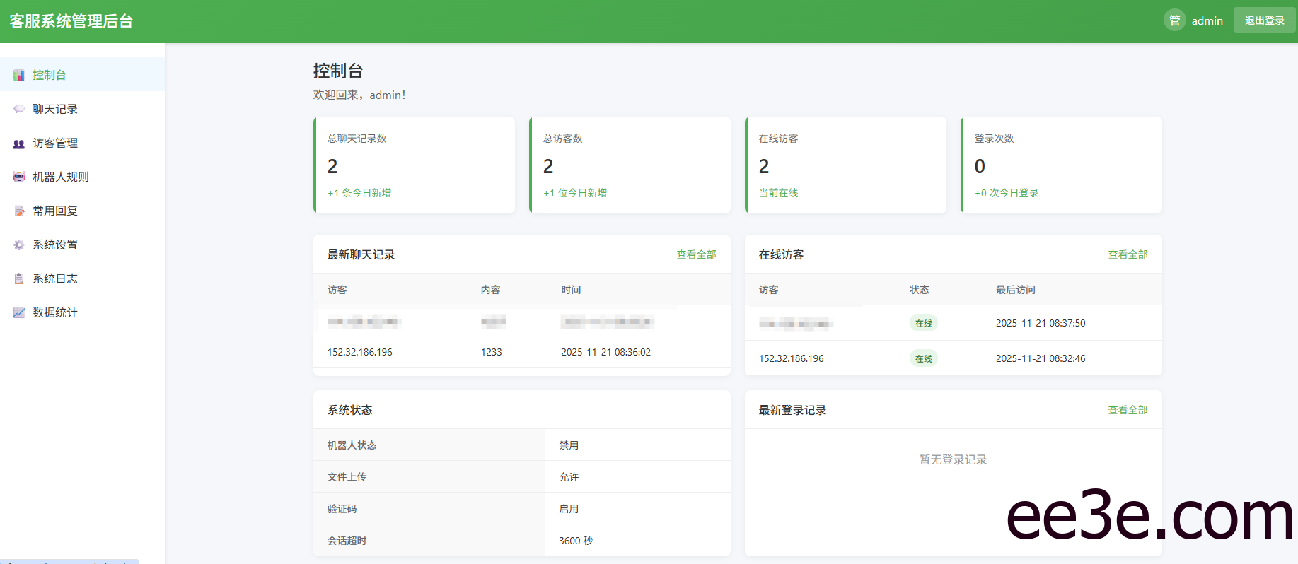The image size is (1298, 564).
Task: Click 查看全部 in 最新登录记录 panel
Action: coord(1128,410)
